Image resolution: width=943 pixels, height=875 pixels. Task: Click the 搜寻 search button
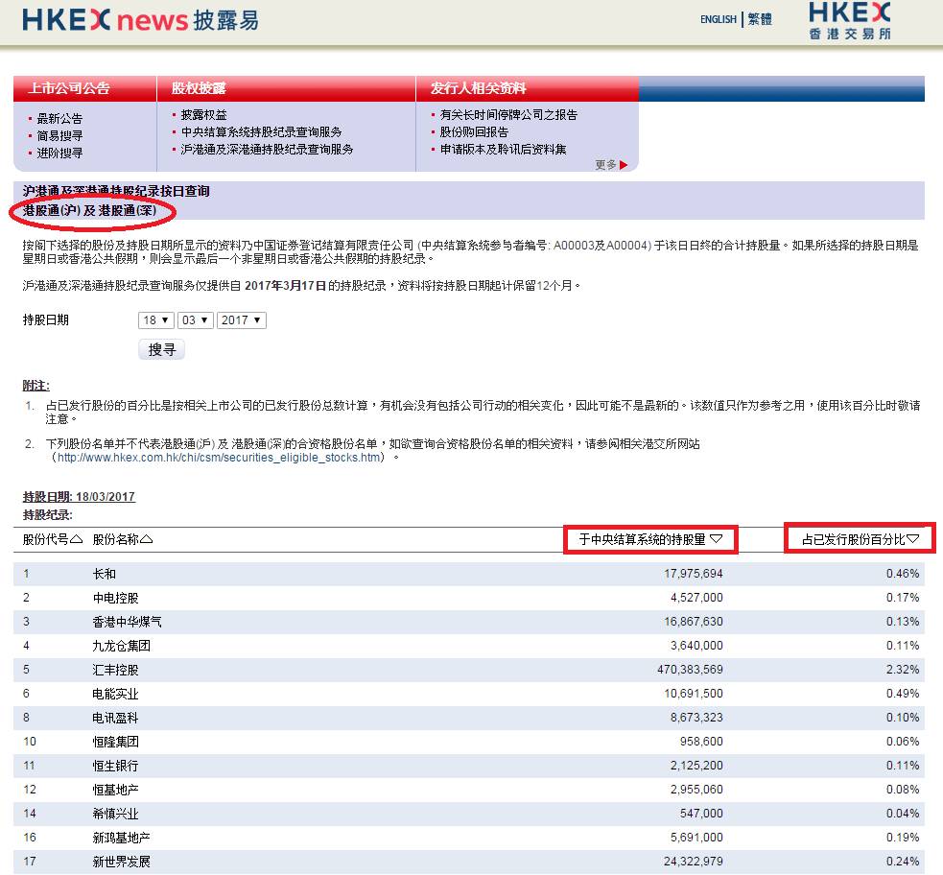[x=161, y=349]
